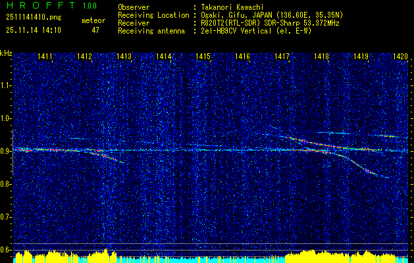Click the meteor count value 47

(x=95, y=30)
